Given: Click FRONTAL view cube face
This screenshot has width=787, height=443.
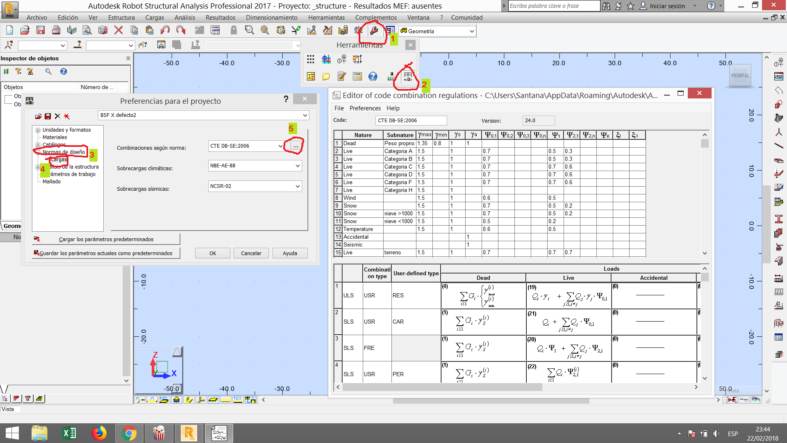Looking at the screenshot, I should 740,75.
